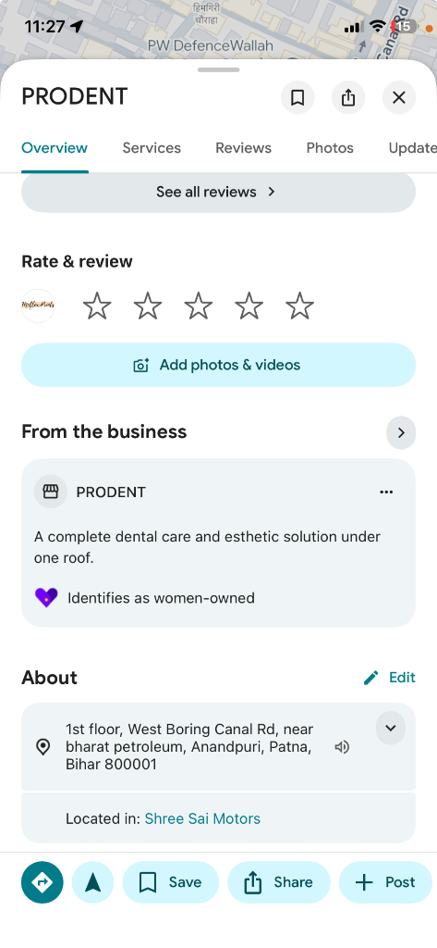Tap the speaker icon next to address
Image resolution: width=437 pixels, height=948 pixels.
click(x=342, y=747)
